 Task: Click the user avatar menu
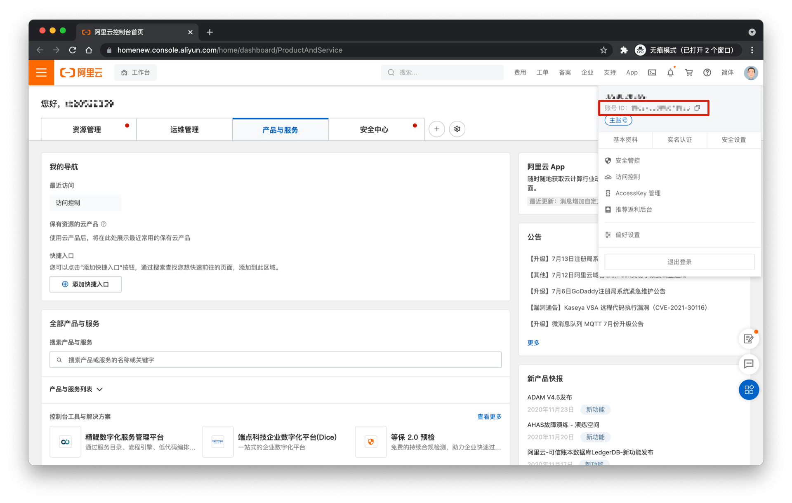point(751,73)
